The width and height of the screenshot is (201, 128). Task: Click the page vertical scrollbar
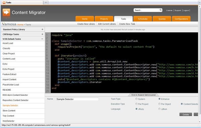199,61
